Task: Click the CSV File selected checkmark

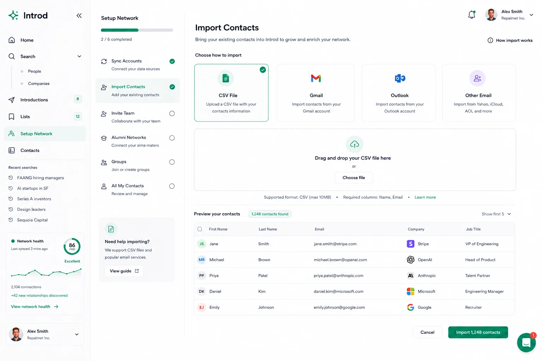Action: (x=263, y=70)
